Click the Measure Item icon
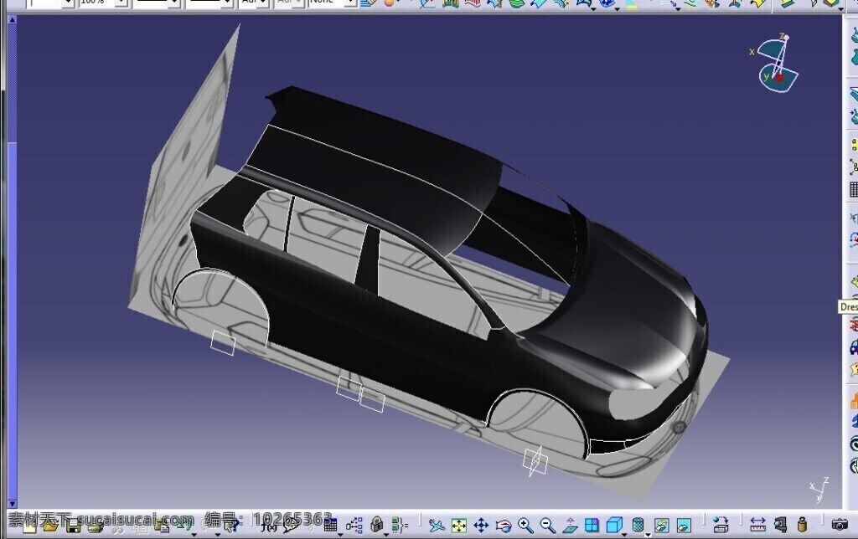This screenshot has height=539, width=858. (x=780, y=526)
